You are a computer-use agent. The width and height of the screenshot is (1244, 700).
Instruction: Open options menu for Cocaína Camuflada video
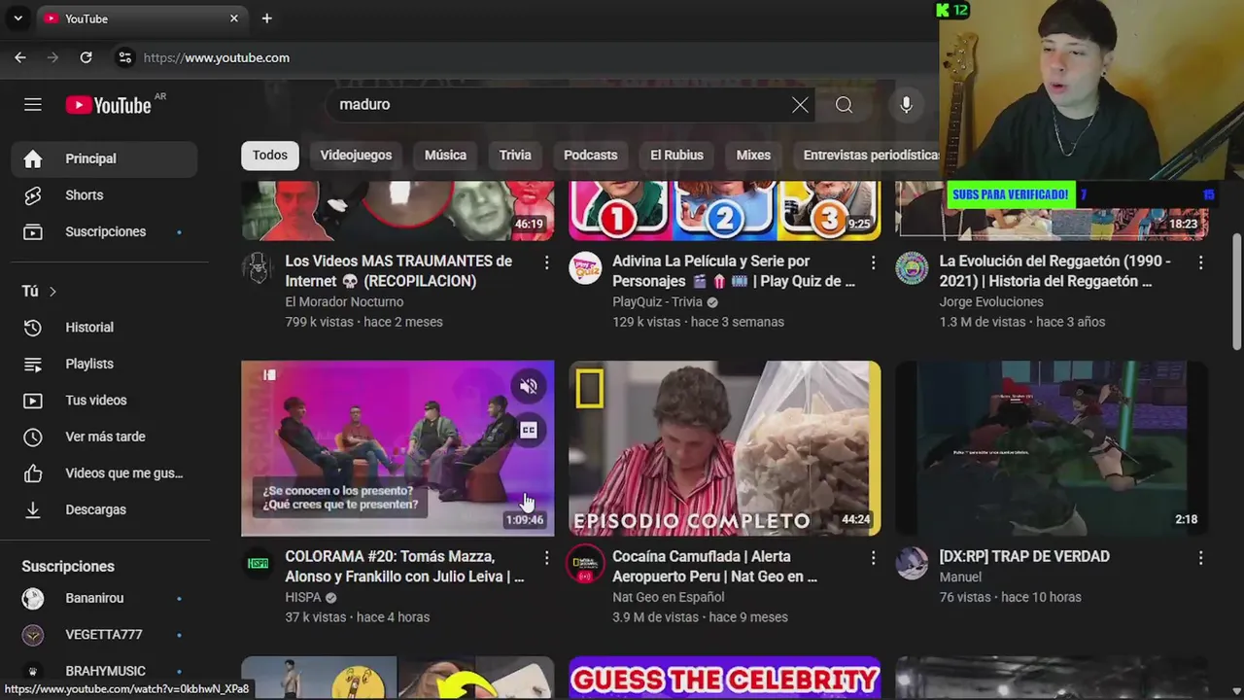(873, 558)
